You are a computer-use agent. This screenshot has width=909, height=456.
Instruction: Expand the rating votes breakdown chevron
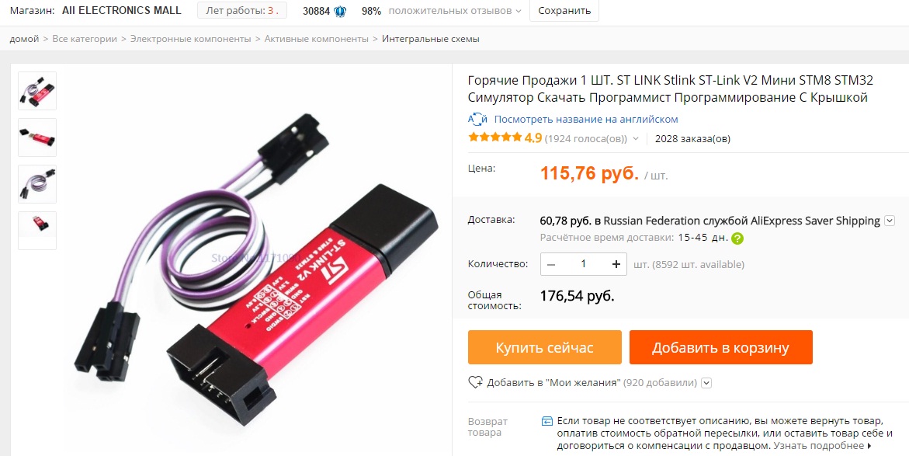(x=636, y=138)
